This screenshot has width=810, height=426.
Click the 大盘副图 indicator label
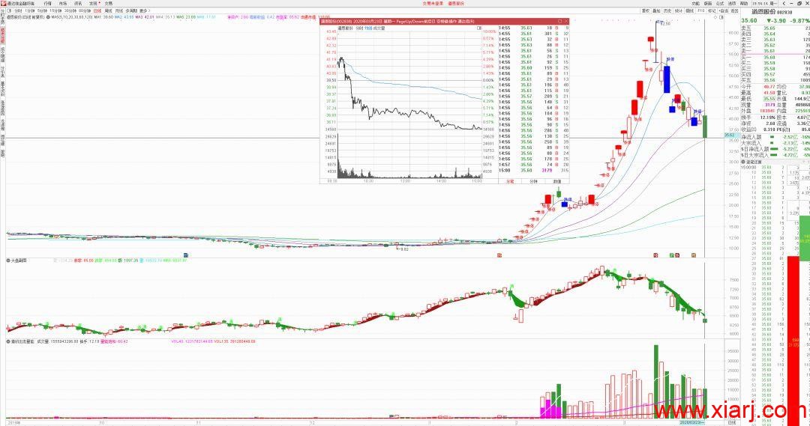[19, 261]
